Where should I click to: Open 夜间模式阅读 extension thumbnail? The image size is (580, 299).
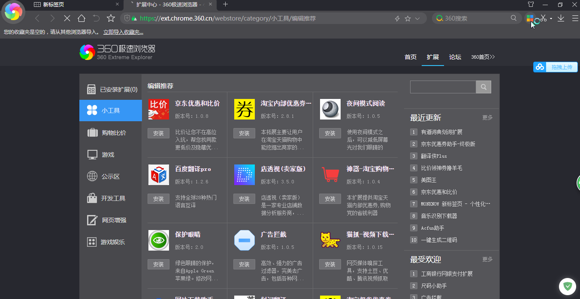330,109
